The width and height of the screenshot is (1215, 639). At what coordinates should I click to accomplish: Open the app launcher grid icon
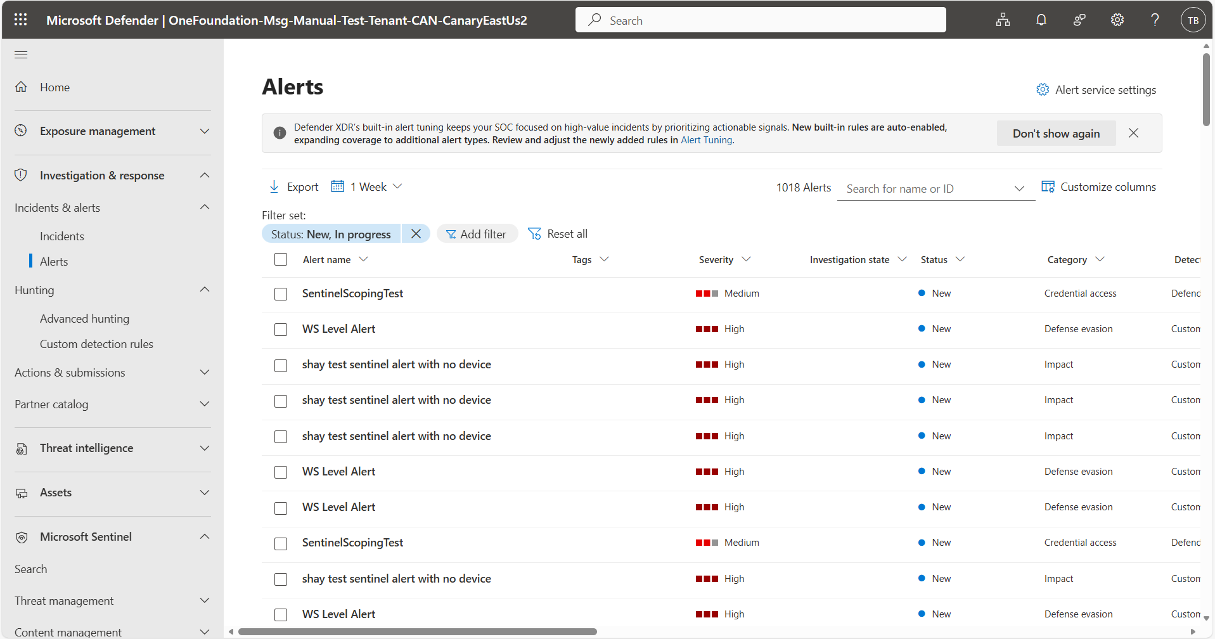tap(20, 20)
